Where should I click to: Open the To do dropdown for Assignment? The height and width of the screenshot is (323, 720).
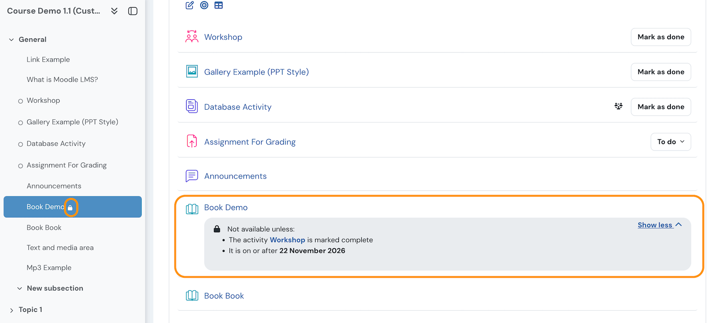click(670, 142)
